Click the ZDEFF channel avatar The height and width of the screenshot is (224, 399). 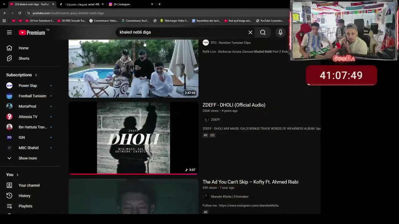[x=205, y=119]
